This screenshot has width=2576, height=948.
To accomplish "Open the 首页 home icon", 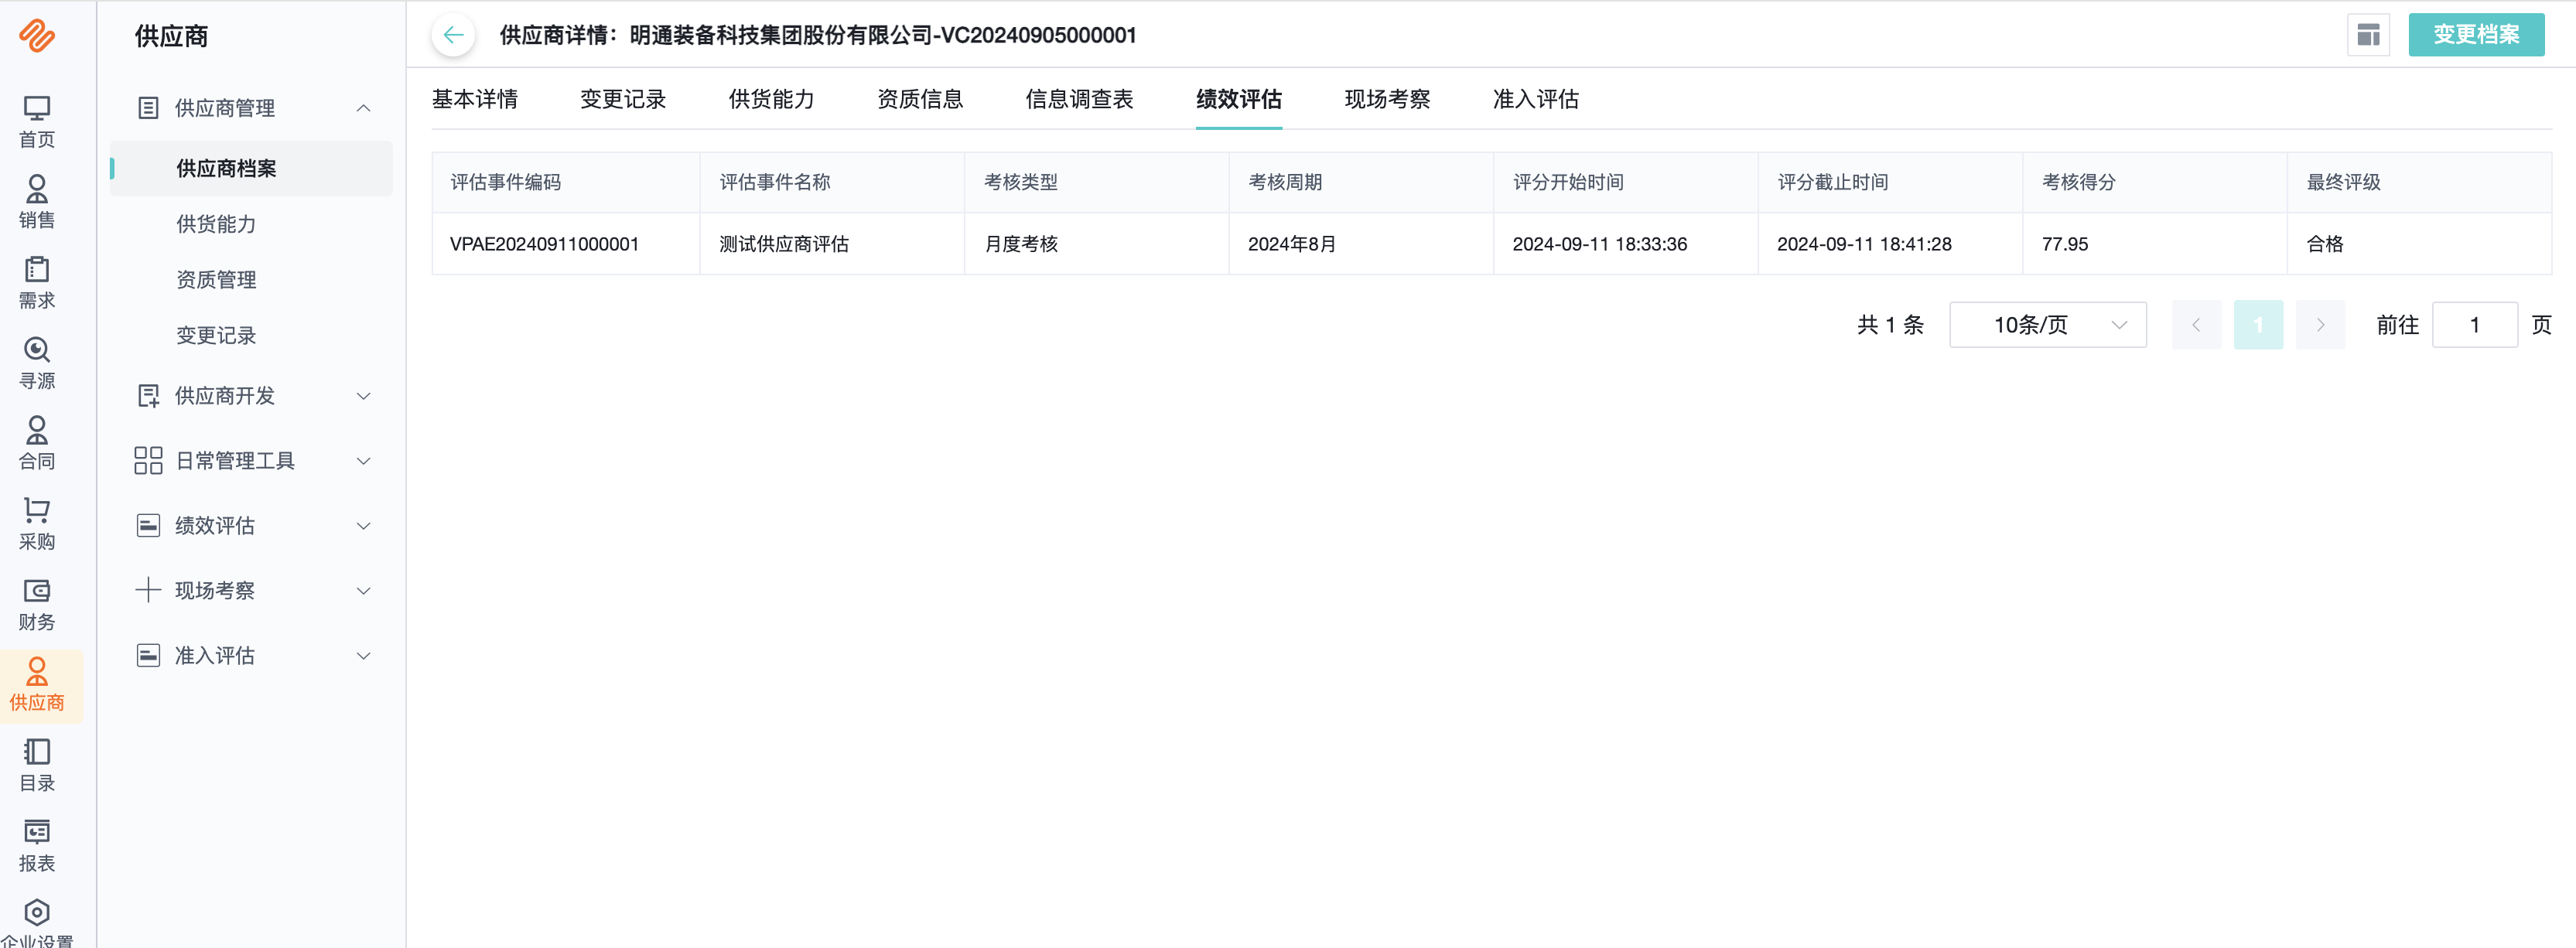I will tap(37, 122).
